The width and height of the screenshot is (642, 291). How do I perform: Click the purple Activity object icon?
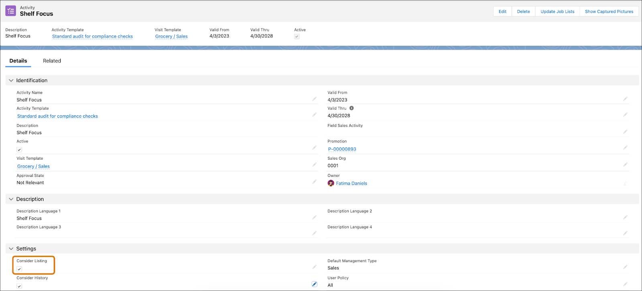click(x=11, y=11)
